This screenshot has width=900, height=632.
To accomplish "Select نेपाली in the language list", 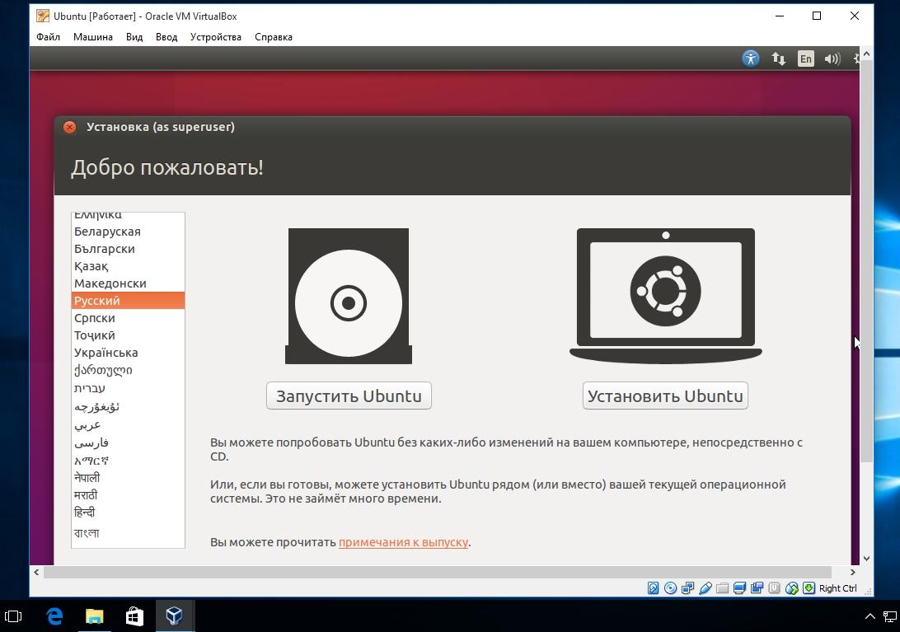I will (x=128, y=477).
